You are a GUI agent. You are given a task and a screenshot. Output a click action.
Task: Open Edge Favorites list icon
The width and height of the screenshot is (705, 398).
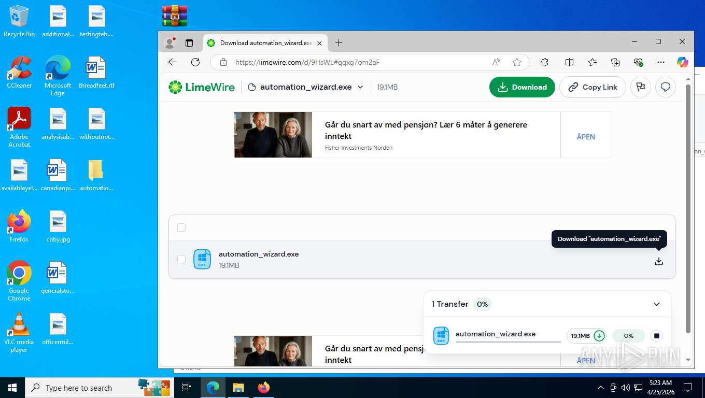593,62
